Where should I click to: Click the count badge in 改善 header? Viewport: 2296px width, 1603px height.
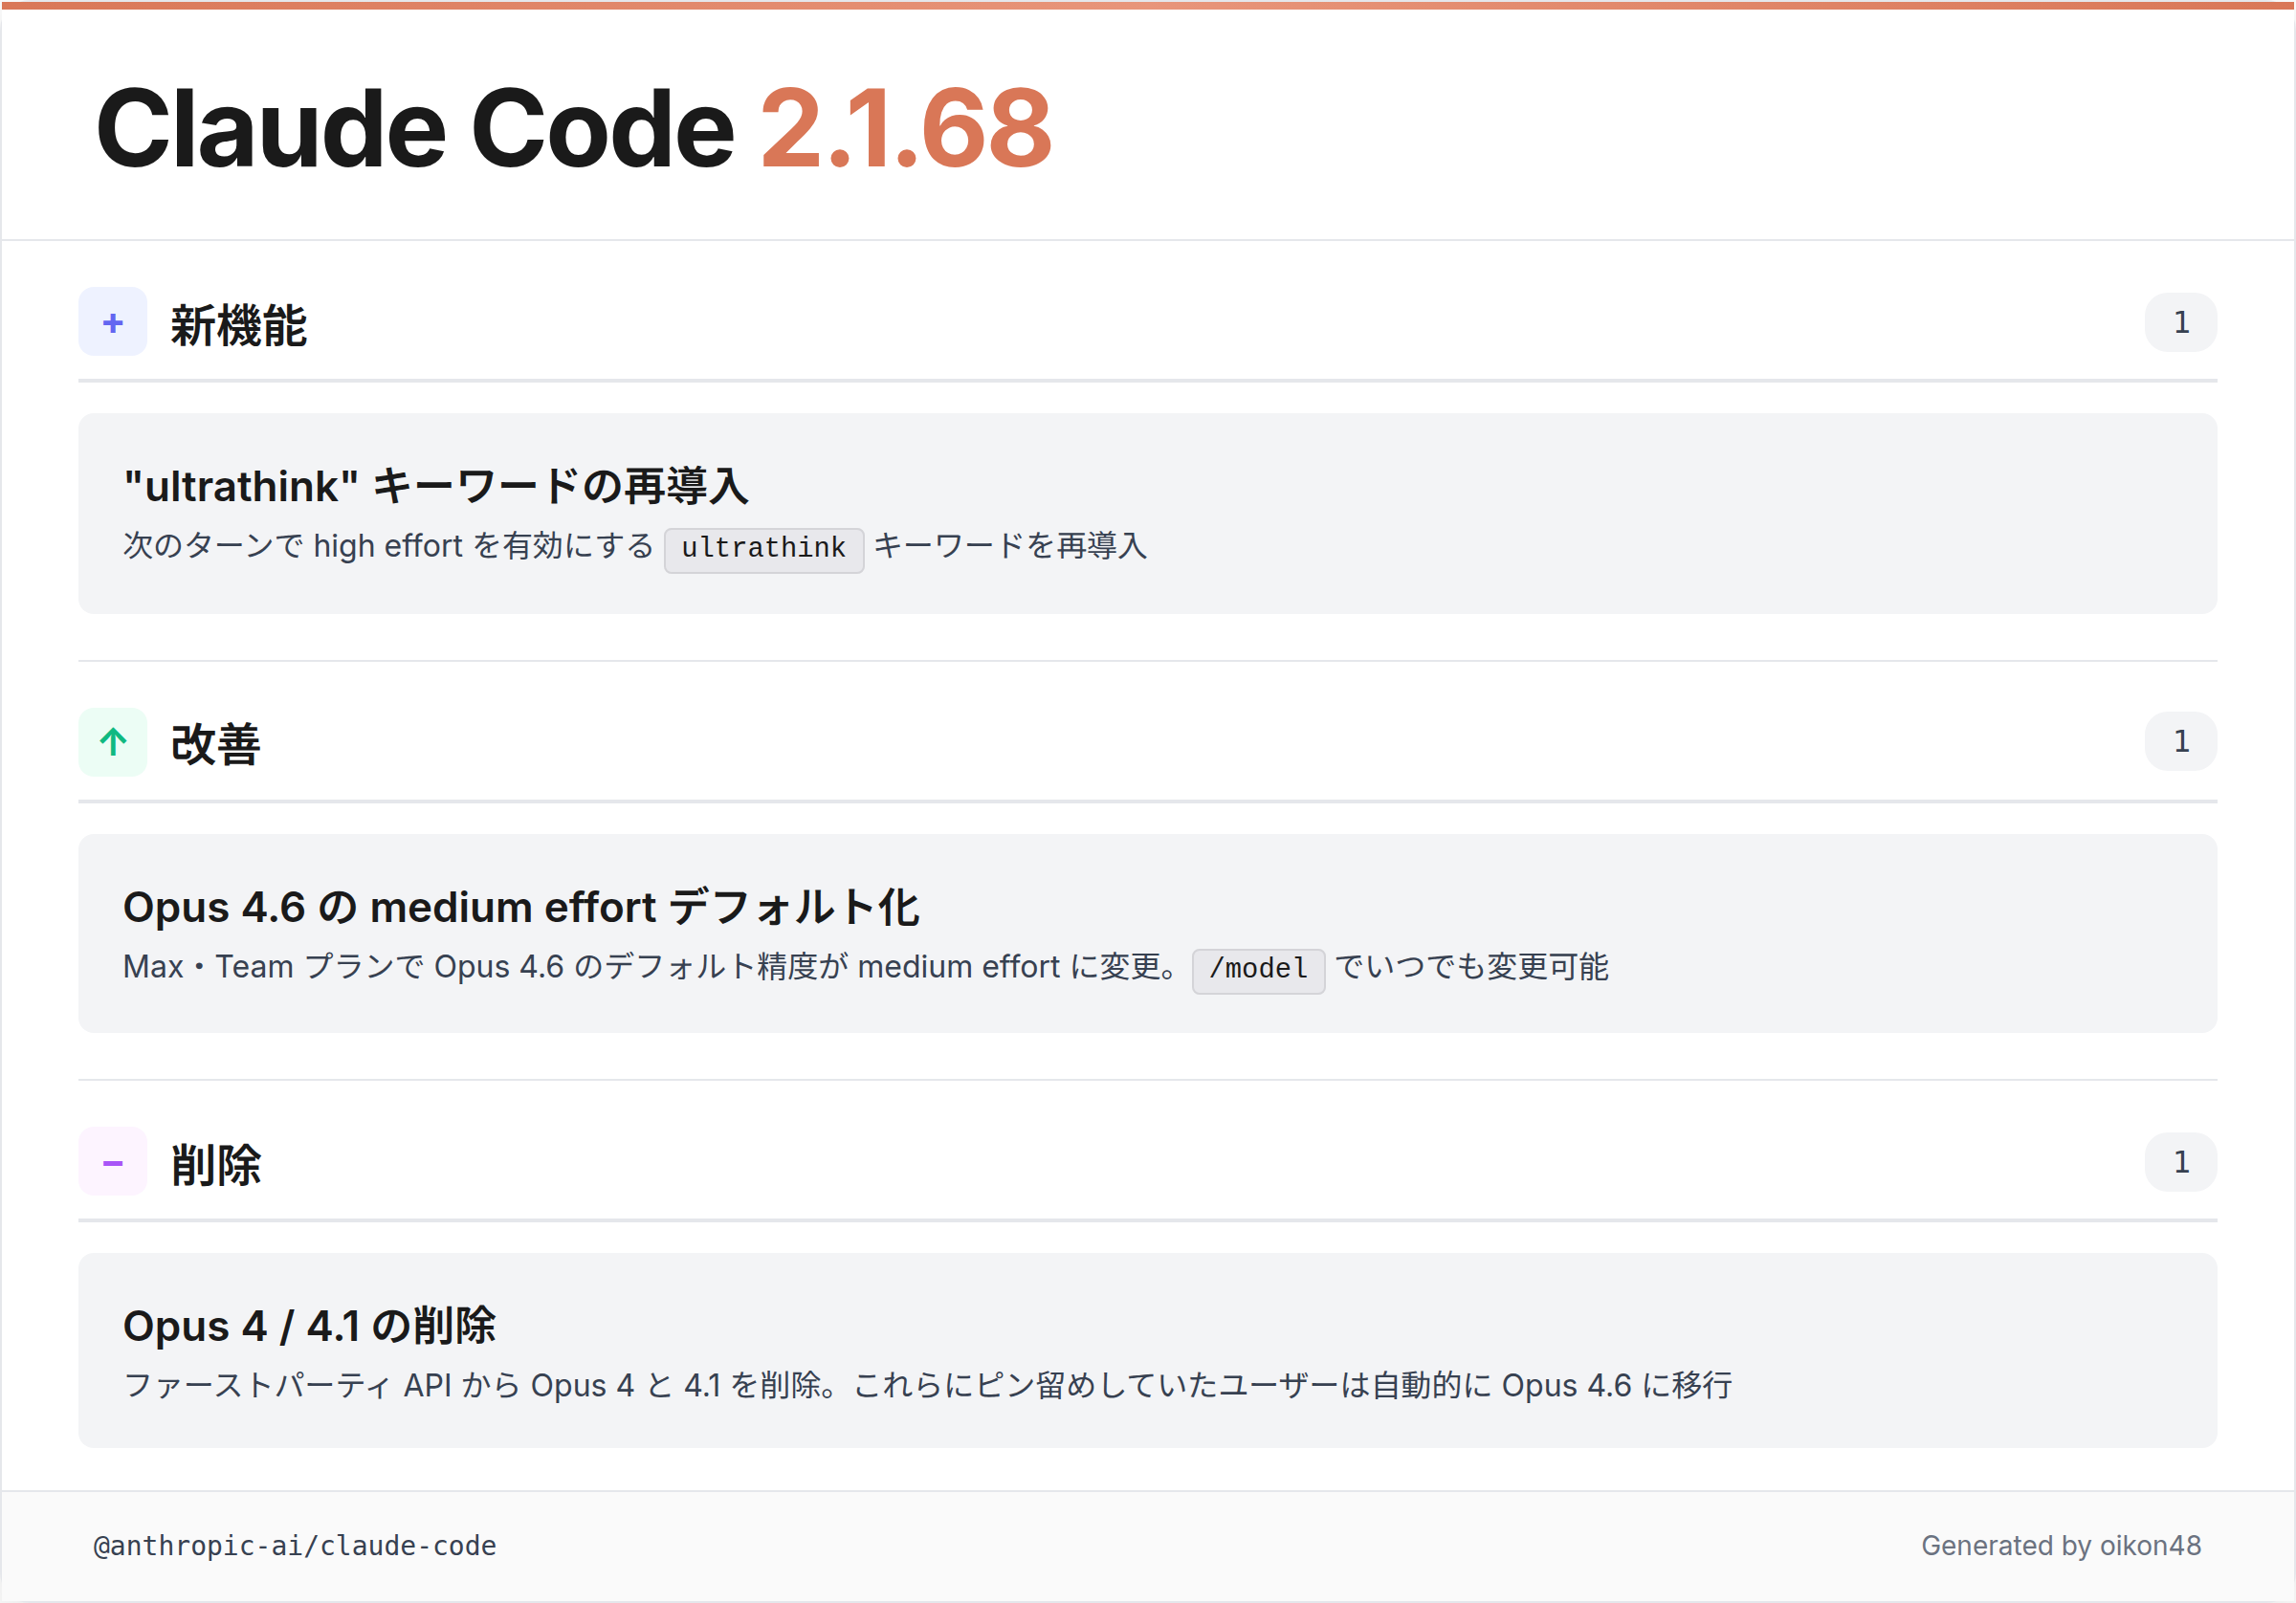coord(2181,741)
